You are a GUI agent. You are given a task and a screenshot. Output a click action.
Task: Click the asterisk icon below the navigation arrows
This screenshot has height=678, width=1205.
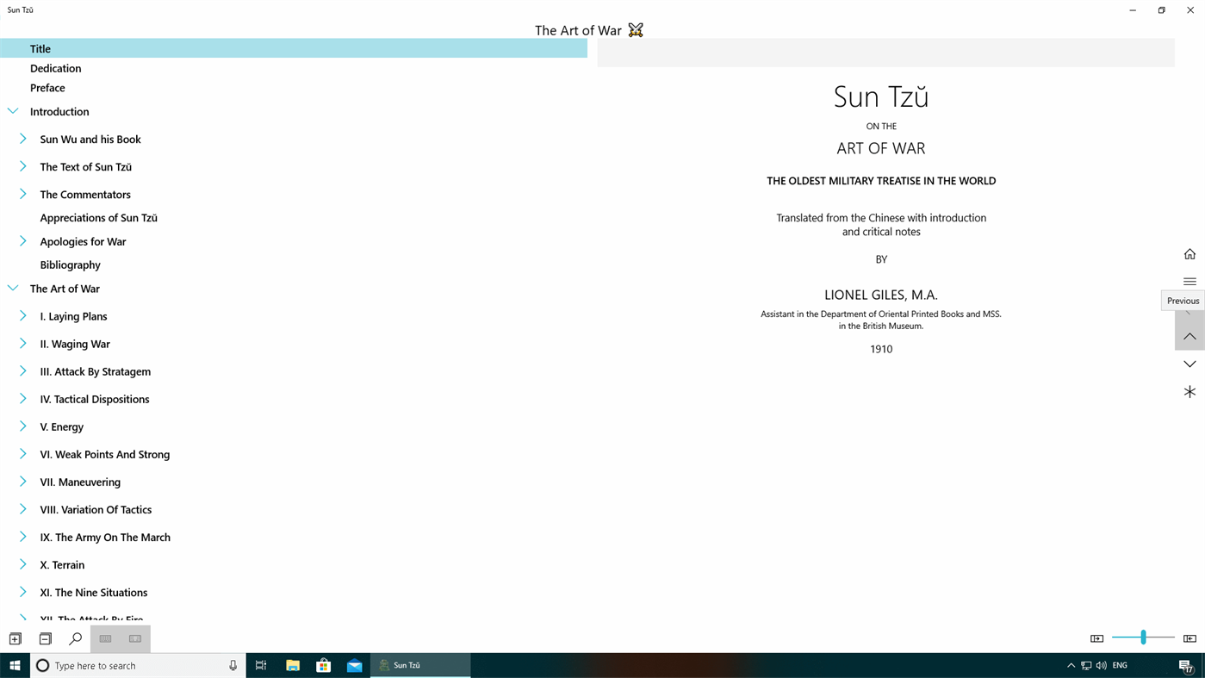[x=1189, y=392]
